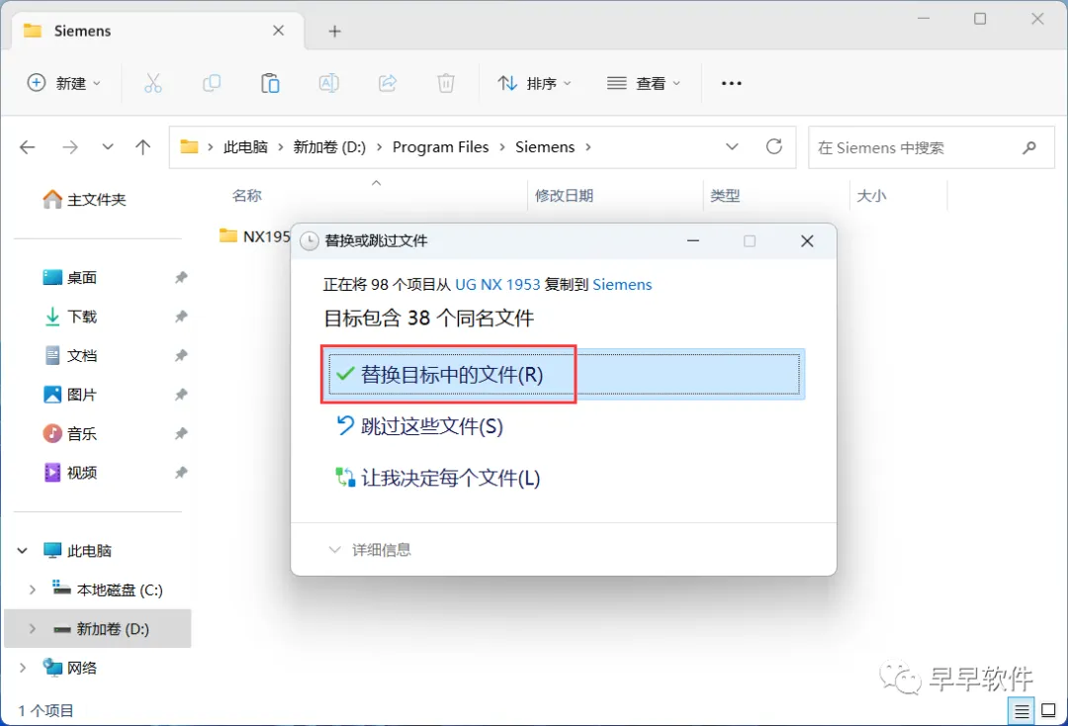Unpin 音乐 using its pin icon

point(181,433)
